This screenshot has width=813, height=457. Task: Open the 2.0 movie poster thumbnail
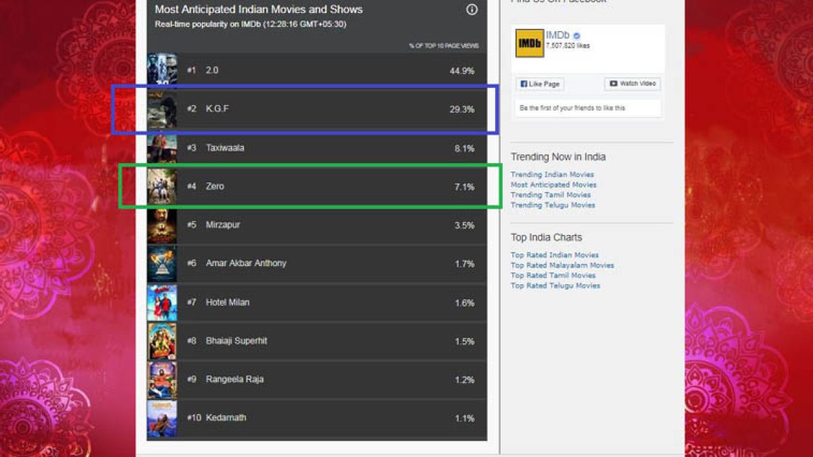162,70
